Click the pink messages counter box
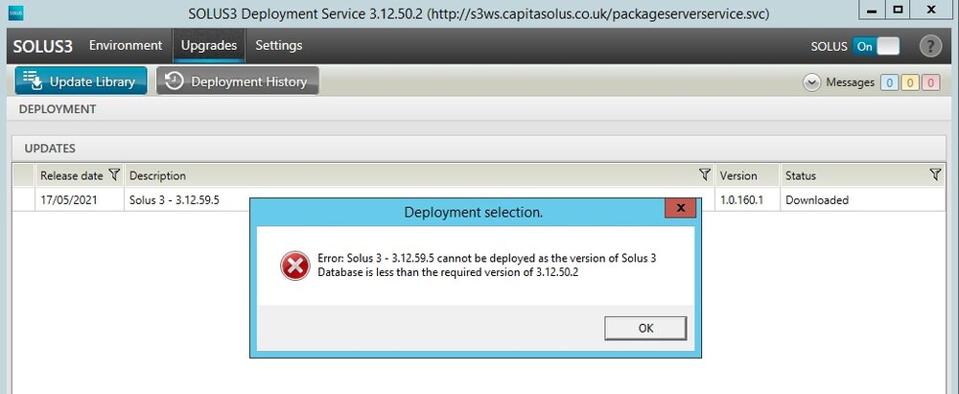Viewport: 959px width, 394px height. (931, 82)
